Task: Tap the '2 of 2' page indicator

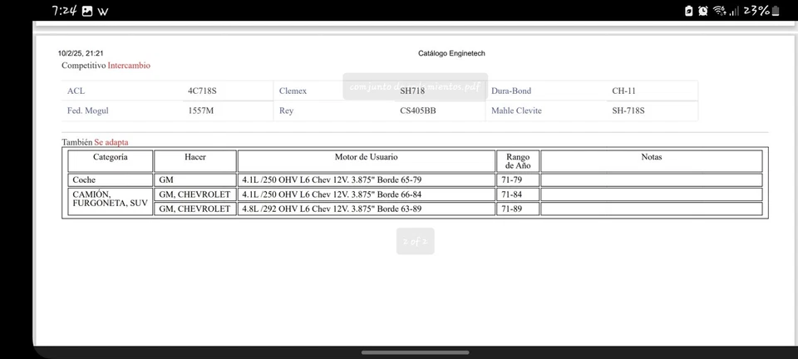Action: (416, 241)
